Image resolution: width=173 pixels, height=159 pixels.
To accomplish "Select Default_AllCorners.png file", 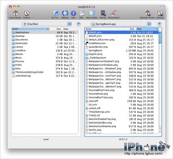I will 122,40.
